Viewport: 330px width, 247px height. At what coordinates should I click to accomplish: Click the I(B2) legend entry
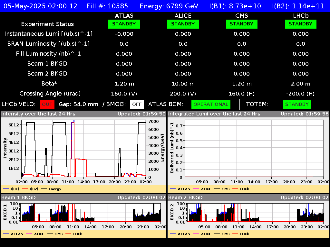(30, 189)
